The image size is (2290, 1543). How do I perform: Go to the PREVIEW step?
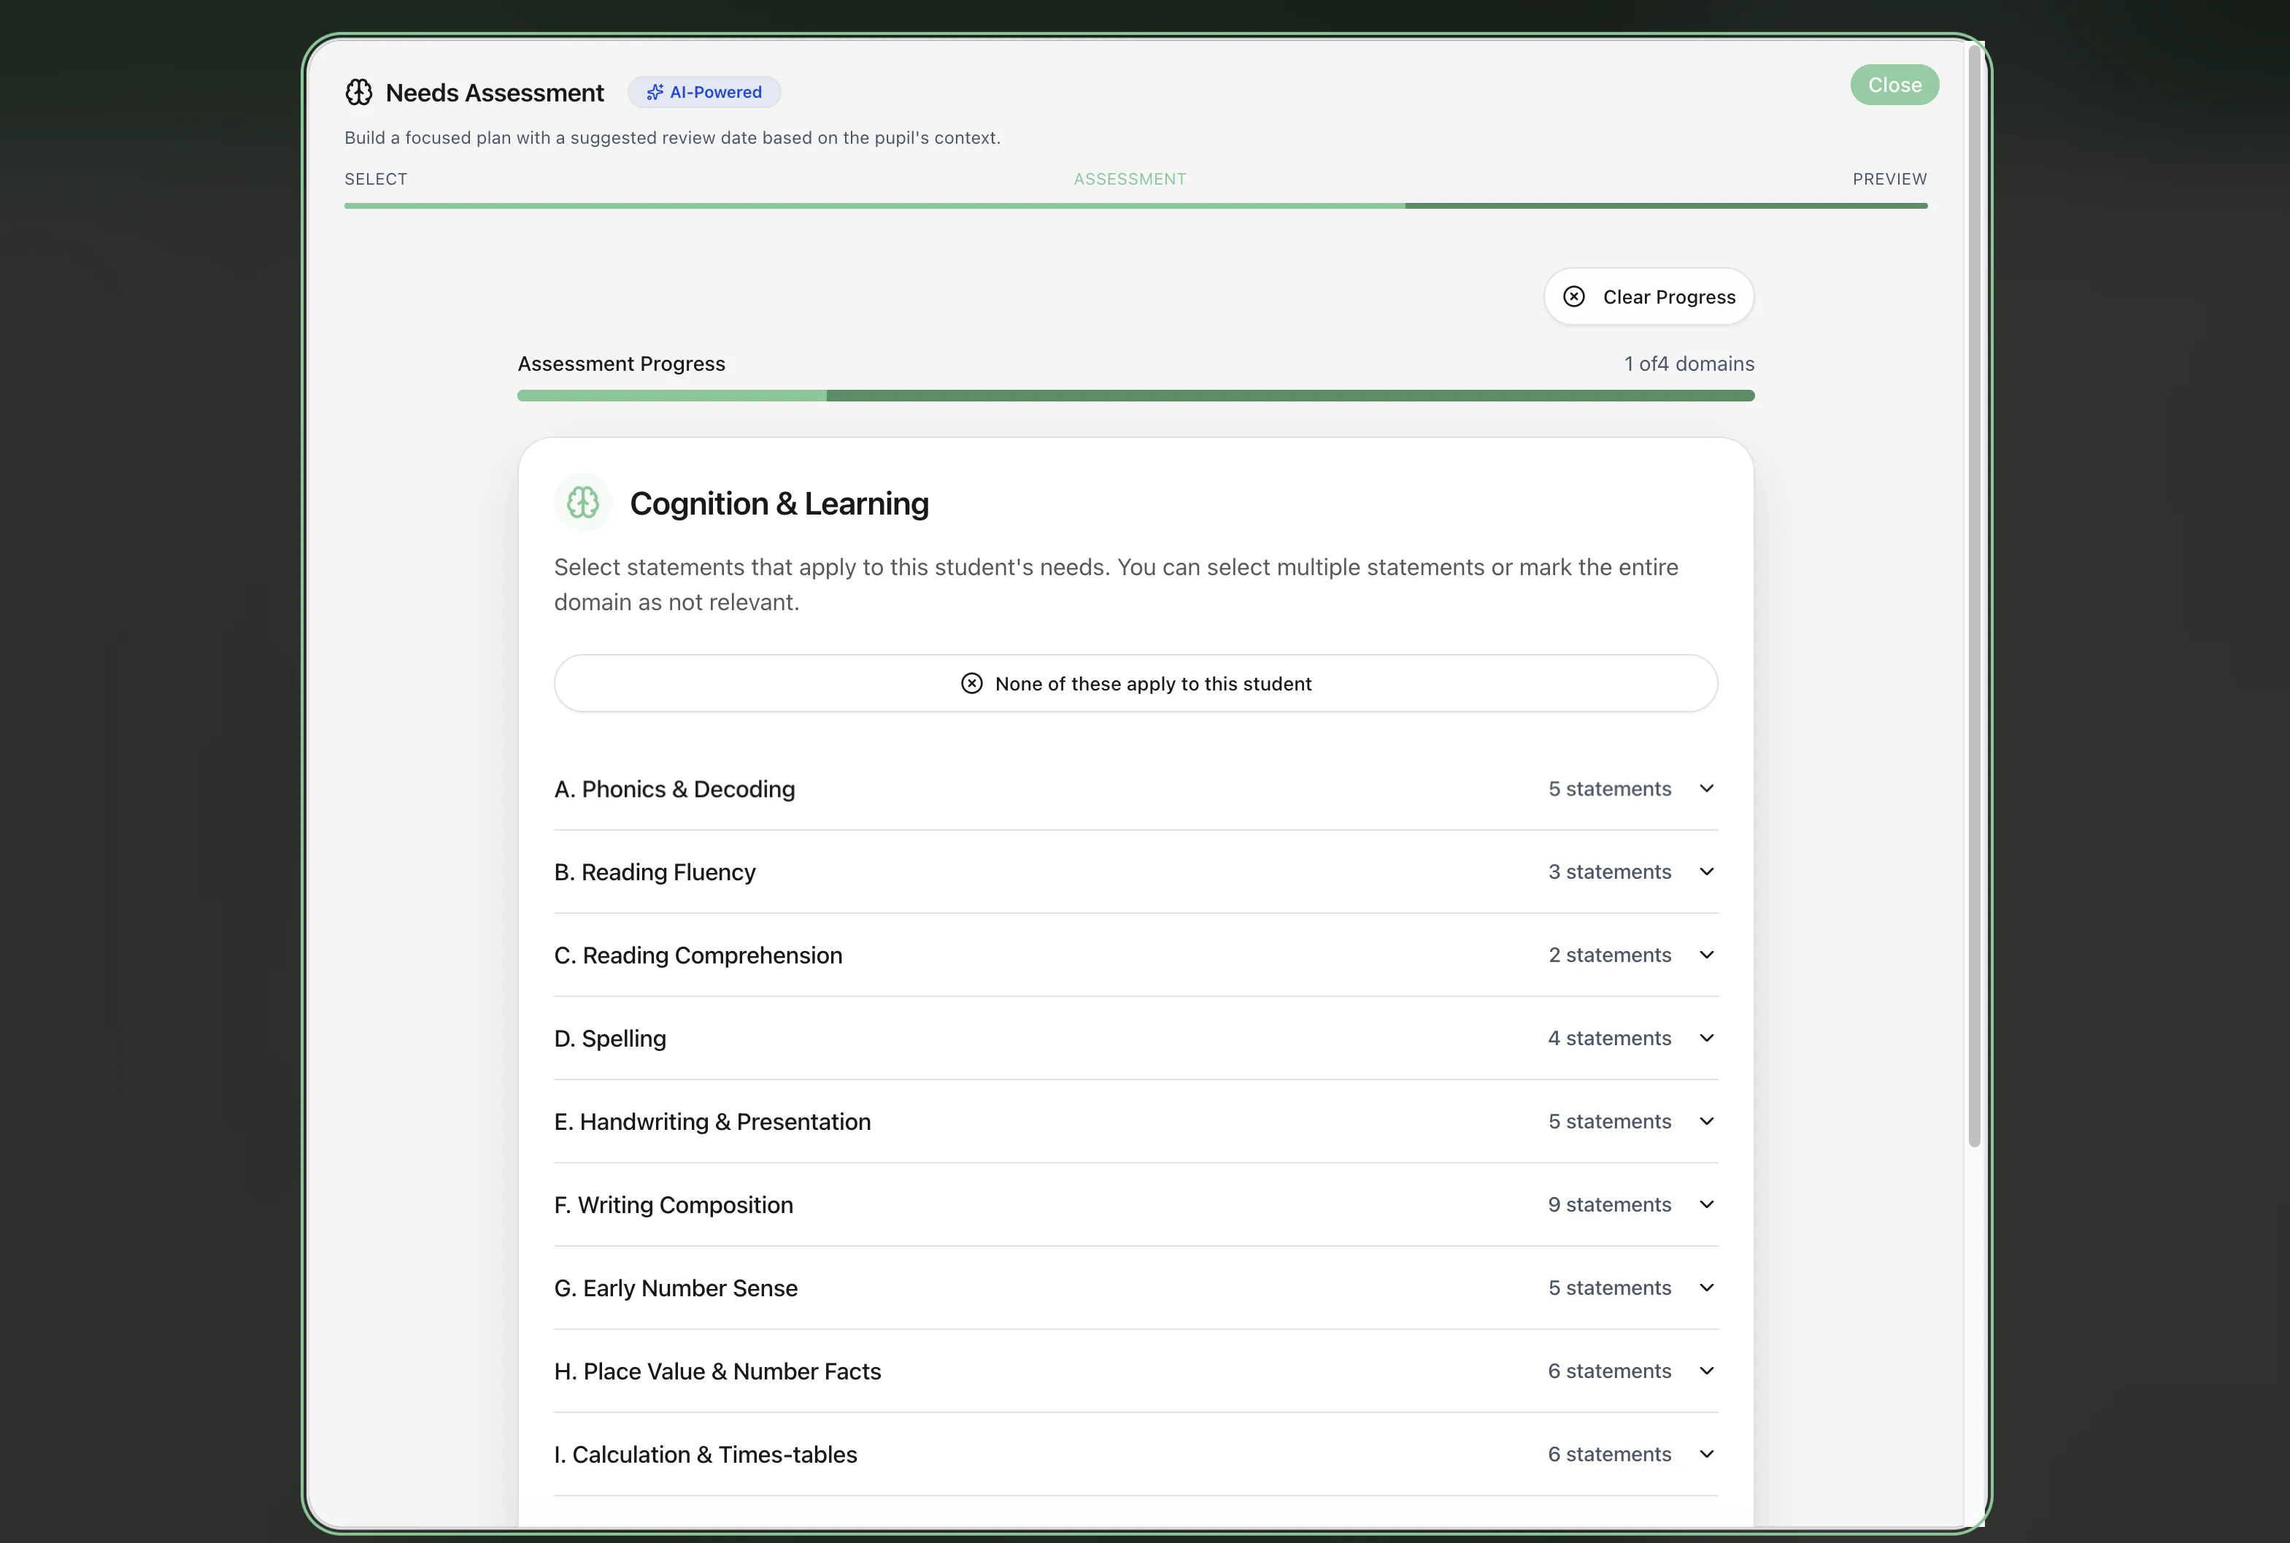click(1889, 179)
